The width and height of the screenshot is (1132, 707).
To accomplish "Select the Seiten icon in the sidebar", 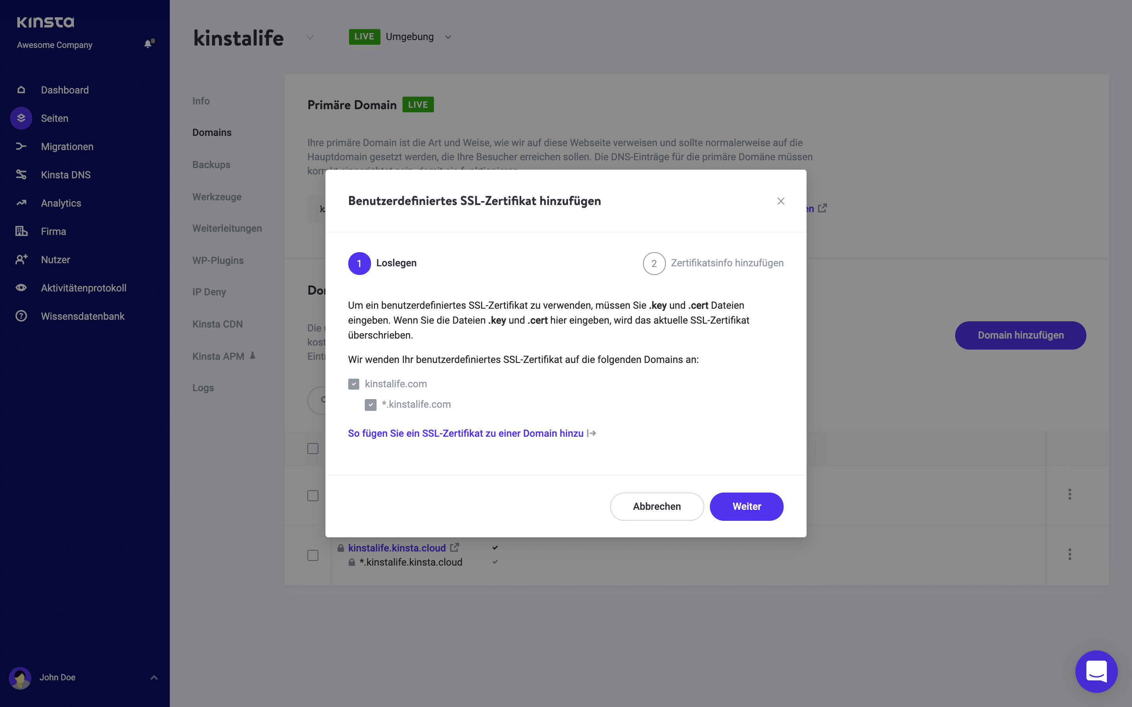I will tap(21, 118).
